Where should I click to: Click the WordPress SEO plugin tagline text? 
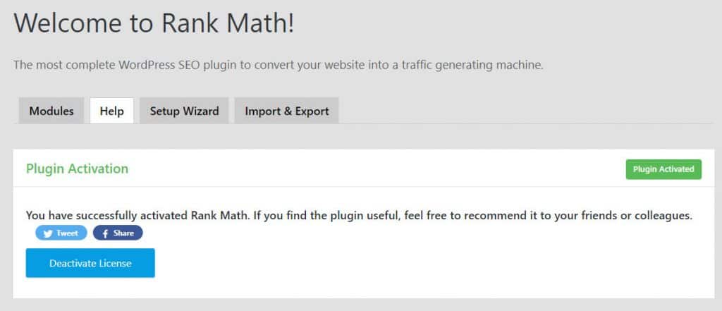point(278,65)
